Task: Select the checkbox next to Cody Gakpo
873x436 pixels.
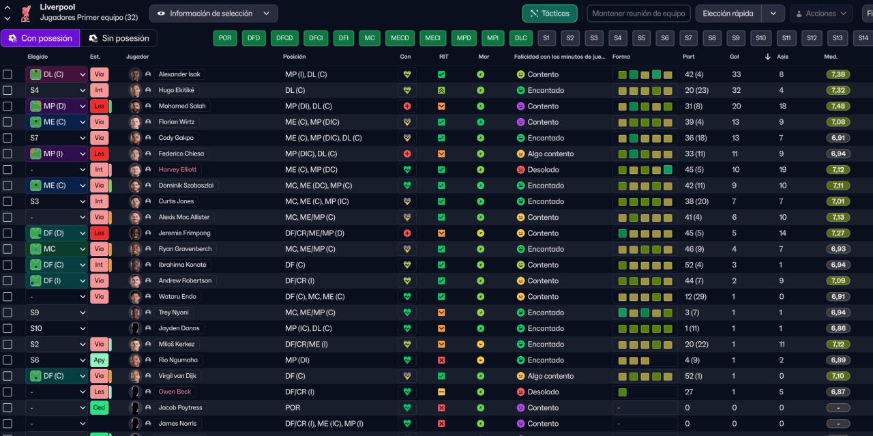Action: pyautogui.click(x=8, y=138)
